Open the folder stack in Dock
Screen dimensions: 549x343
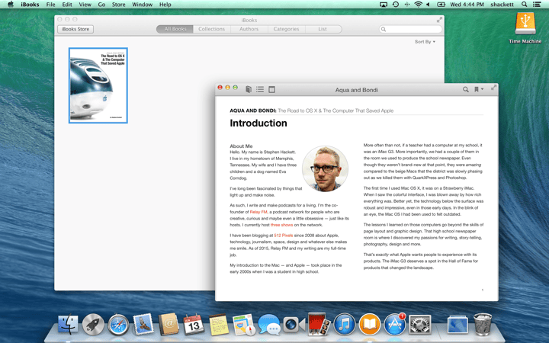457,325
